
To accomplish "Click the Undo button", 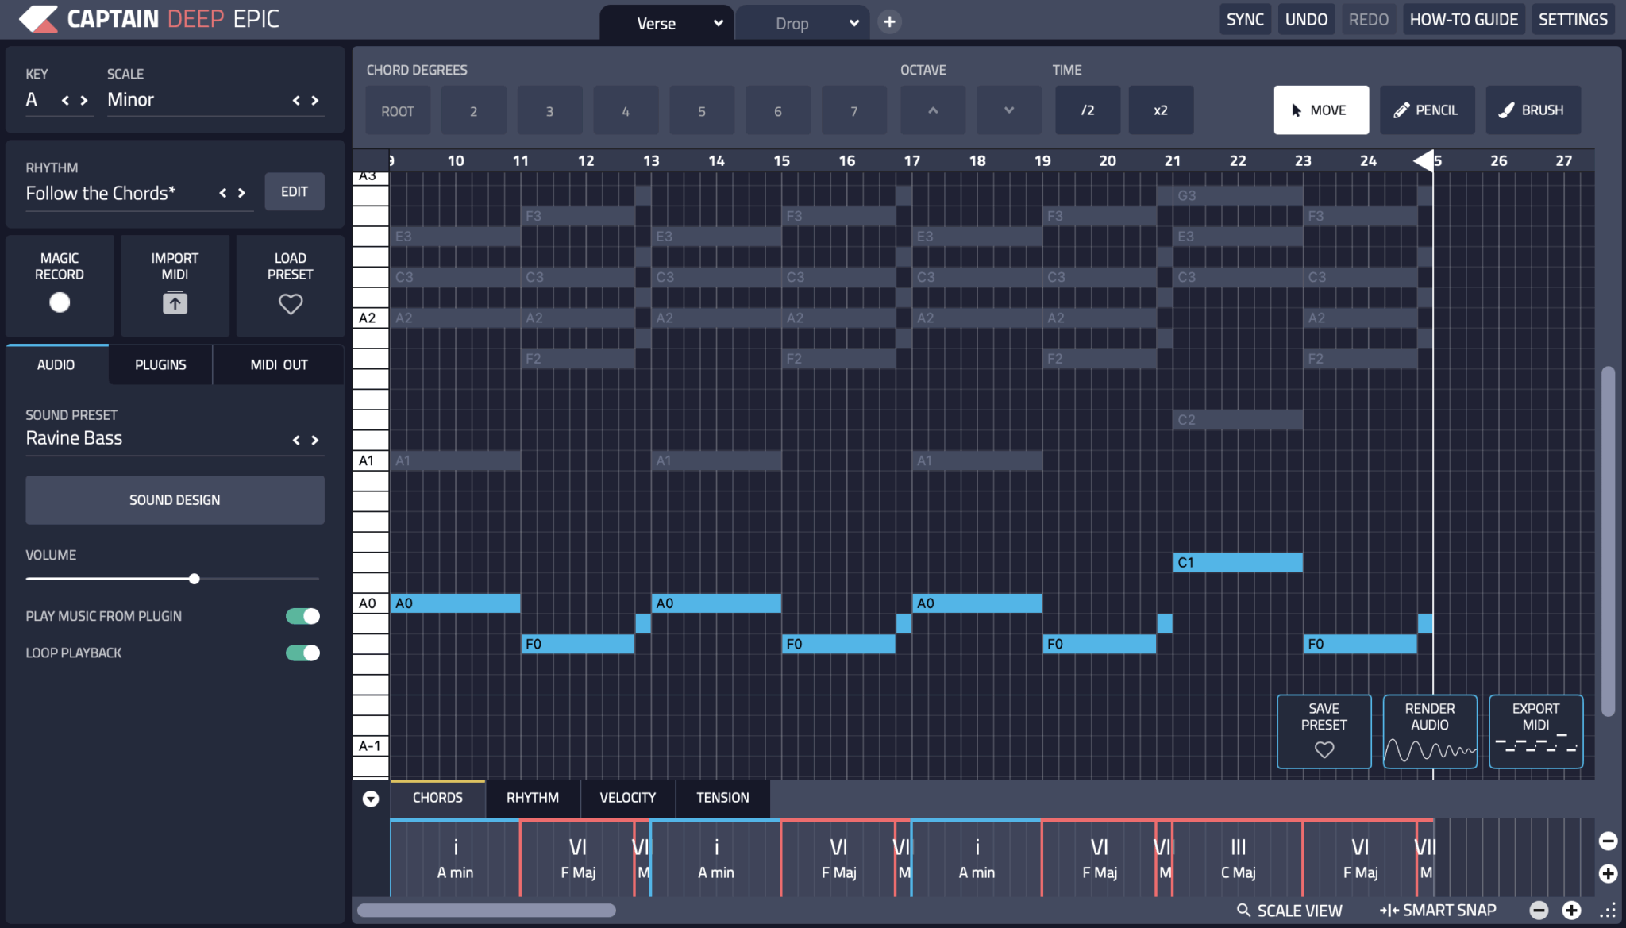I will point(1306,19).
